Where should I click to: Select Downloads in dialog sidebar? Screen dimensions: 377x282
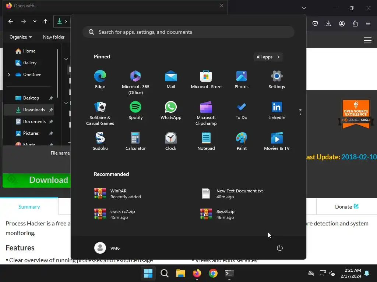click(29, 109)
